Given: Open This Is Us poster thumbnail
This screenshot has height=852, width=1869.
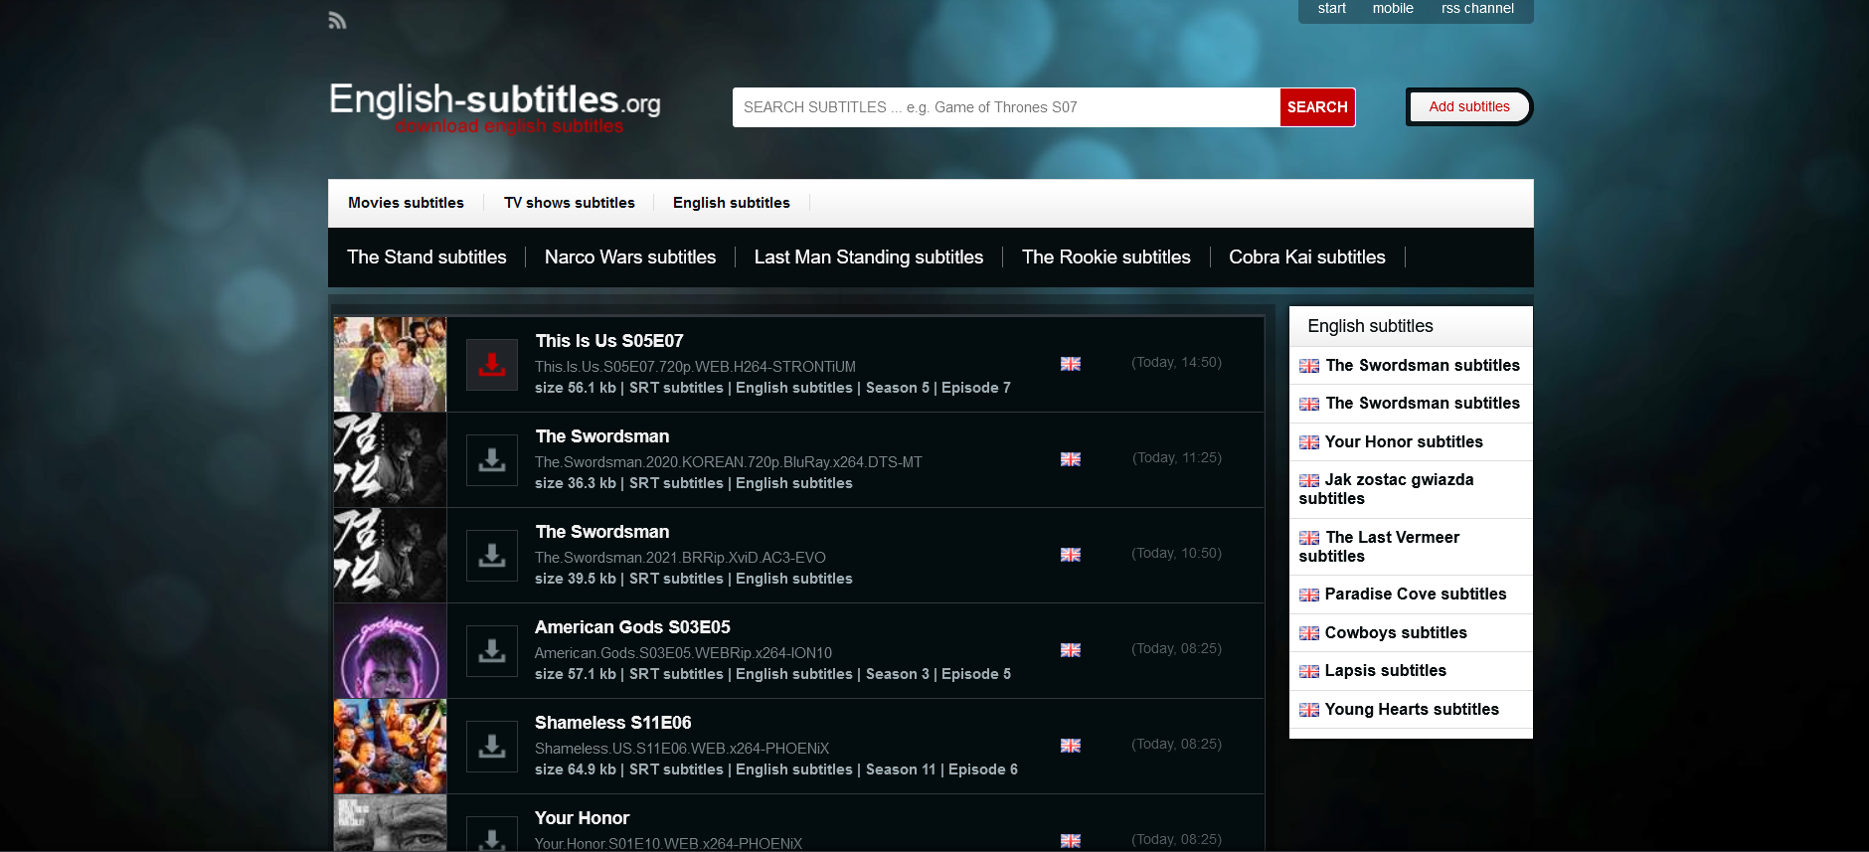Looking at the screenshot, I should pos(390,365).
